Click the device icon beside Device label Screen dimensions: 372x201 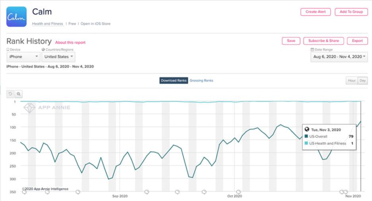coord(8,50)
